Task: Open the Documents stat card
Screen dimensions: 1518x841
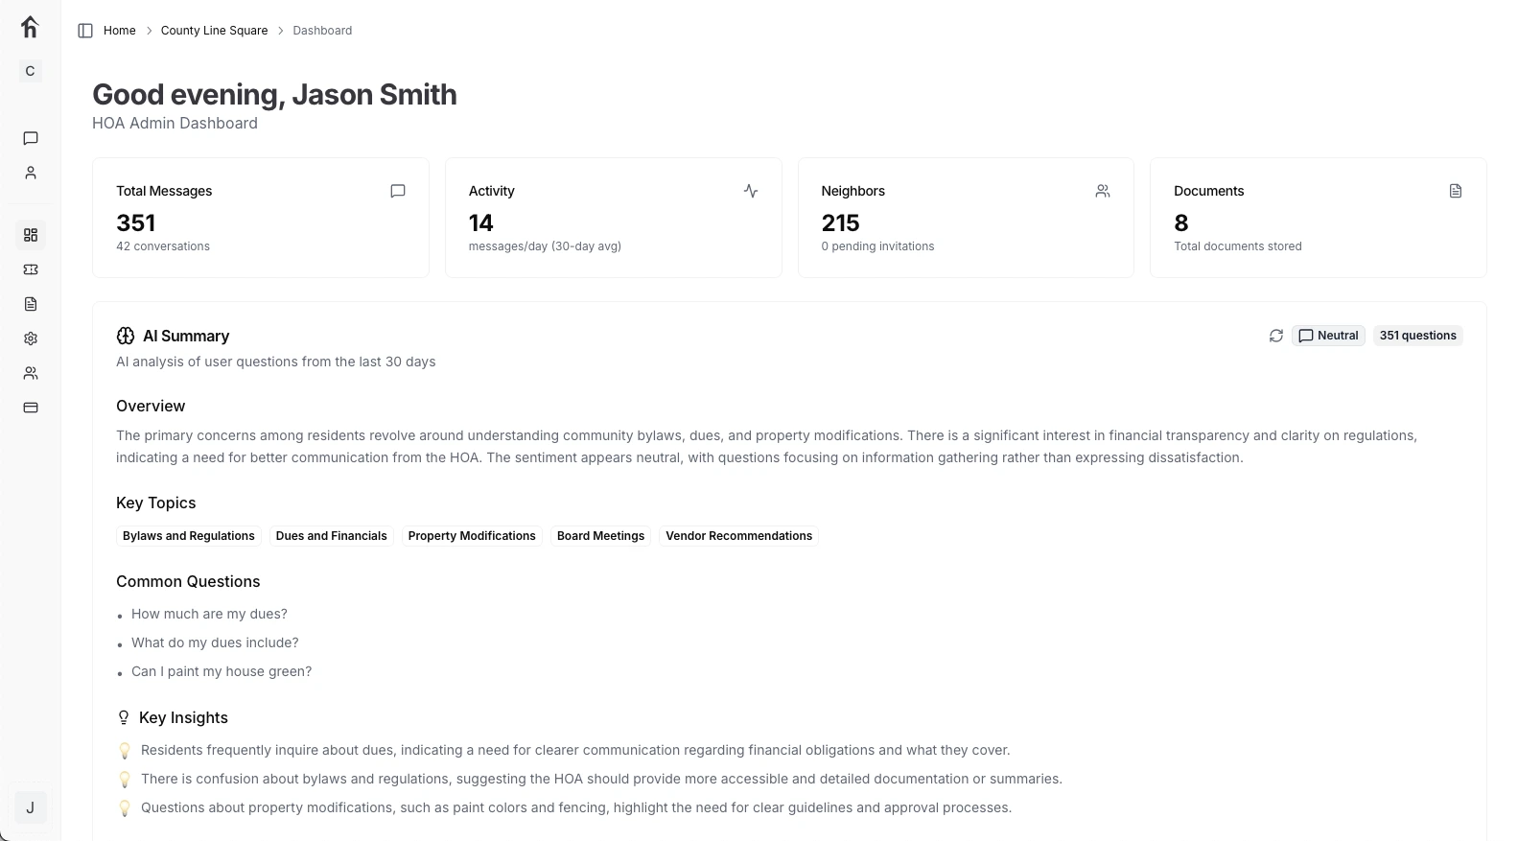Action: pos(1318,218)
